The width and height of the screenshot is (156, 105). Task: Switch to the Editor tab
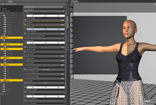[x=10, y=2]
